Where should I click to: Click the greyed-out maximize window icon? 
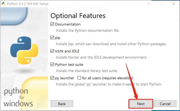[x=161, y=4]
